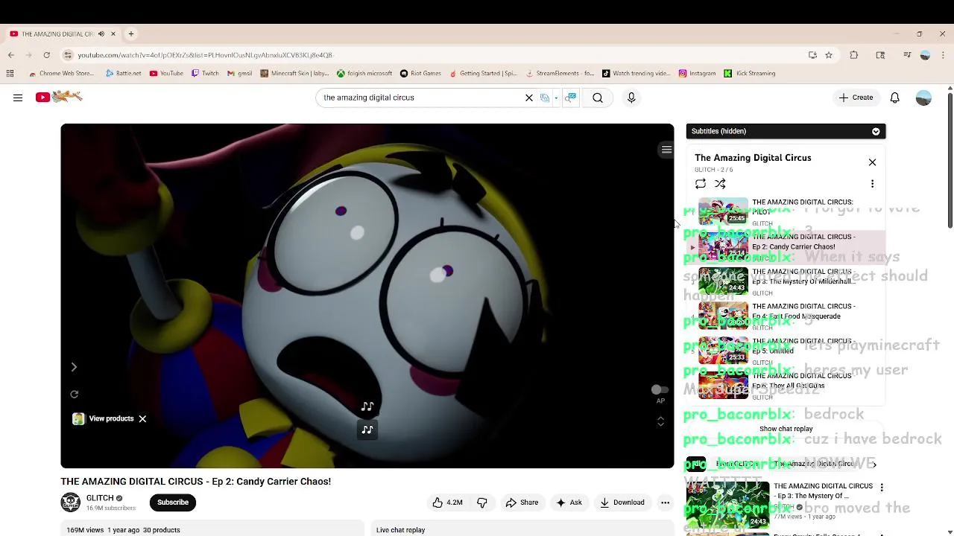Open Ep 3 recommended video thumbnail
The width and height of the screenshot is (954, 536).
727,505
